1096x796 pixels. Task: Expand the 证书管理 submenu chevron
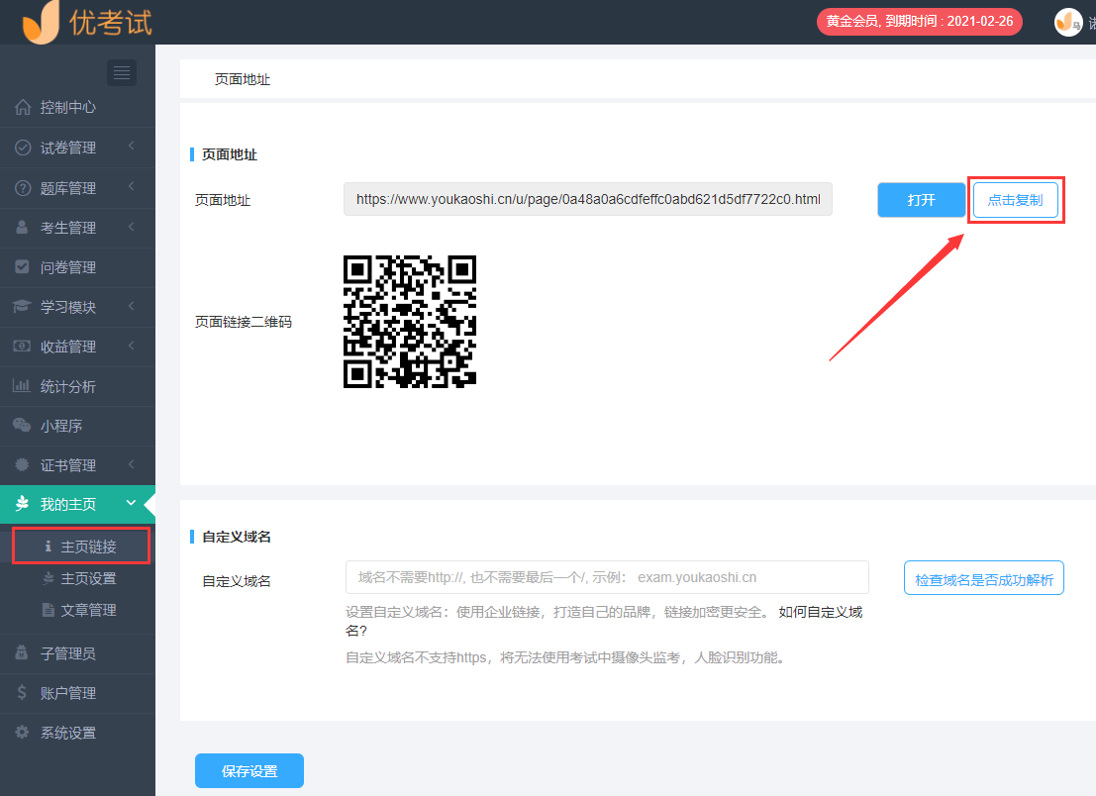click(131, 464)
